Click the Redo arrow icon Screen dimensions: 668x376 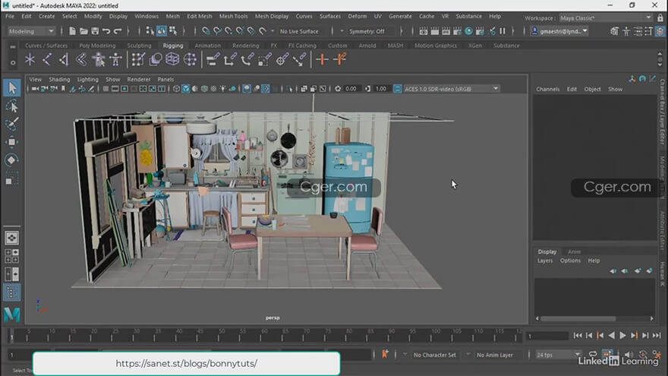pyautogui.click(x=118, y=31)
